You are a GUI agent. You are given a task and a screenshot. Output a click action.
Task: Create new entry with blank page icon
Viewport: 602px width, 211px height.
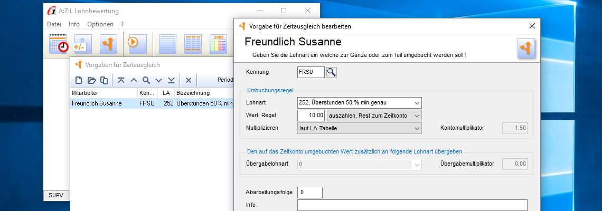tap(79, 80)
